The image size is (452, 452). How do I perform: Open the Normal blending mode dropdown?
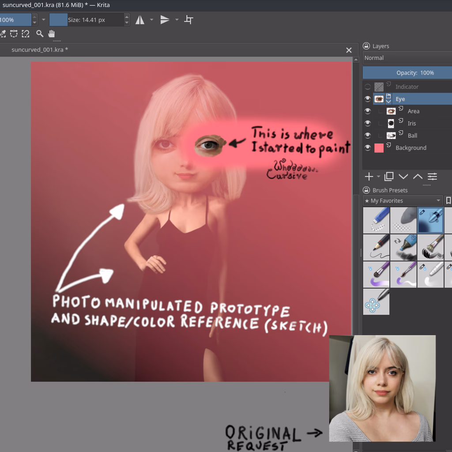tap(407, 58)
